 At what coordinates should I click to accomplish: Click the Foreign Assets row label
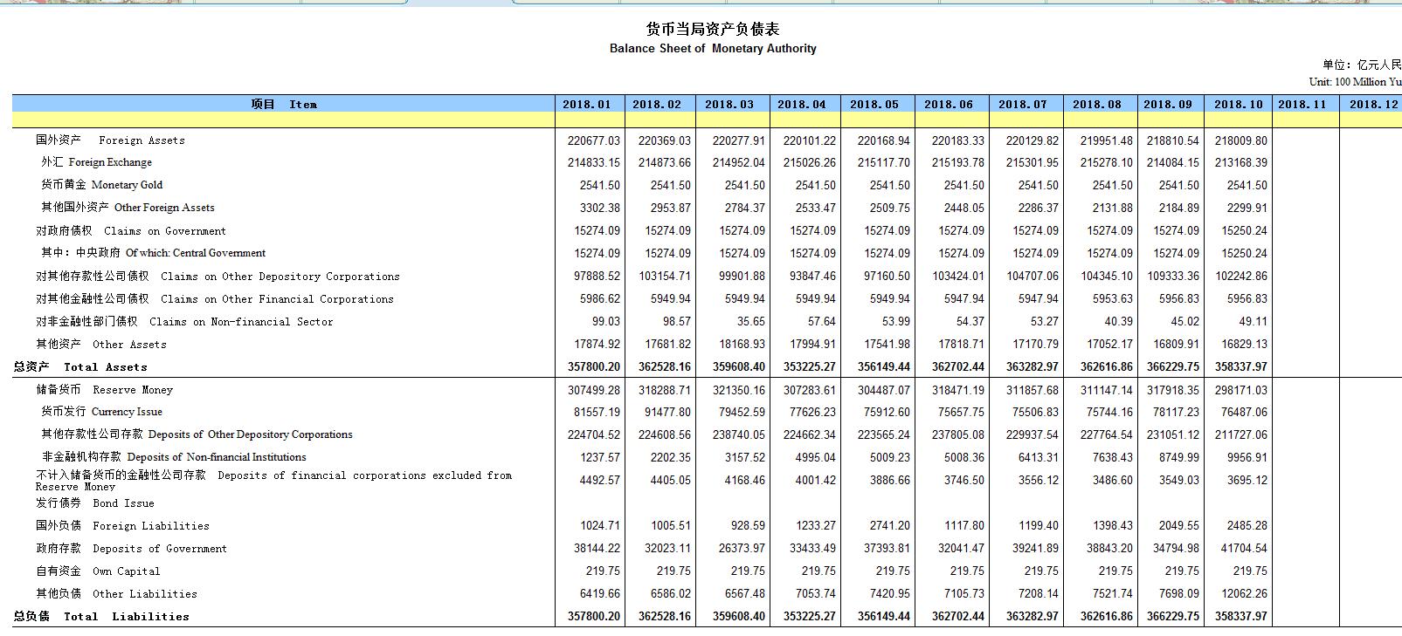(110, 140)
